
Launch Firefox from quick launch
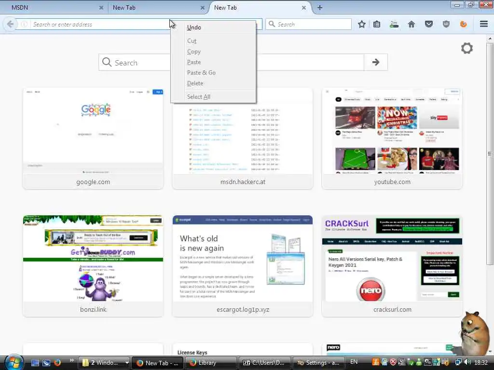point(57,363)
